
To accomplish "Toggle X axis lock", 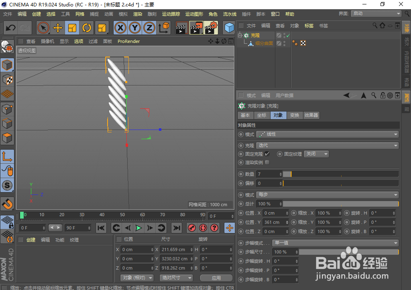I will click(x=120, y=28).
